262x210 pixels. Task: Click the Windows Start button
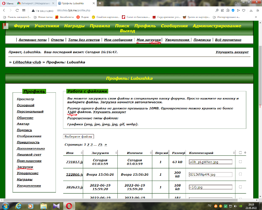click(5, 205)
